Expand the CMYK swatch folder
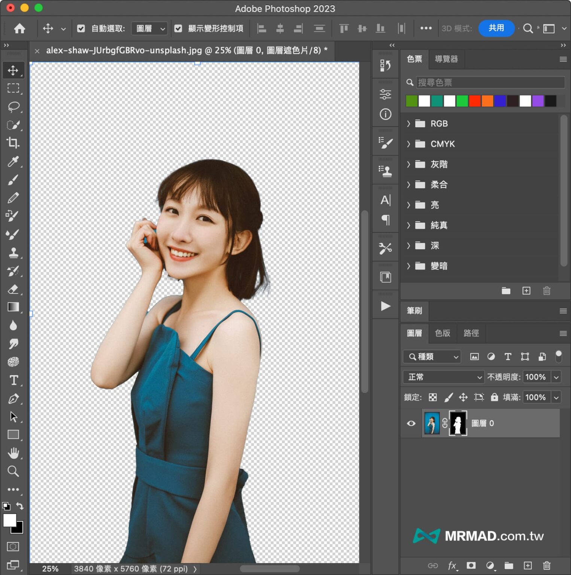Screen dimensions: 571x575 (408, 144)
